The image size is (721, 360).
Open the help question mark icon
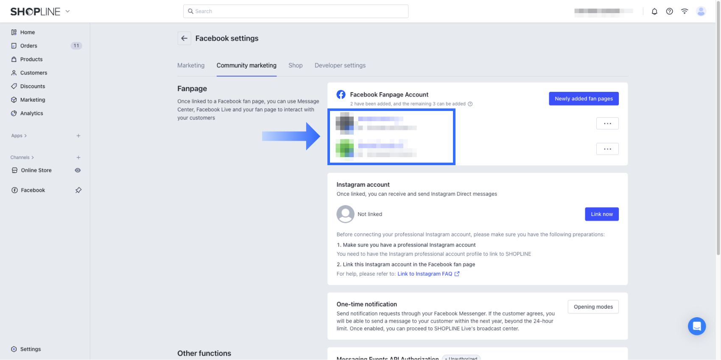tap(669, 11)
